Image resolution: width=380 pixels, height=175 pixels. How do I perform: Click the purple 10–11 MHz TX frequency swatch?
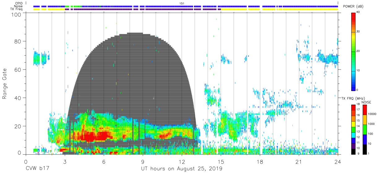(353, 146)
